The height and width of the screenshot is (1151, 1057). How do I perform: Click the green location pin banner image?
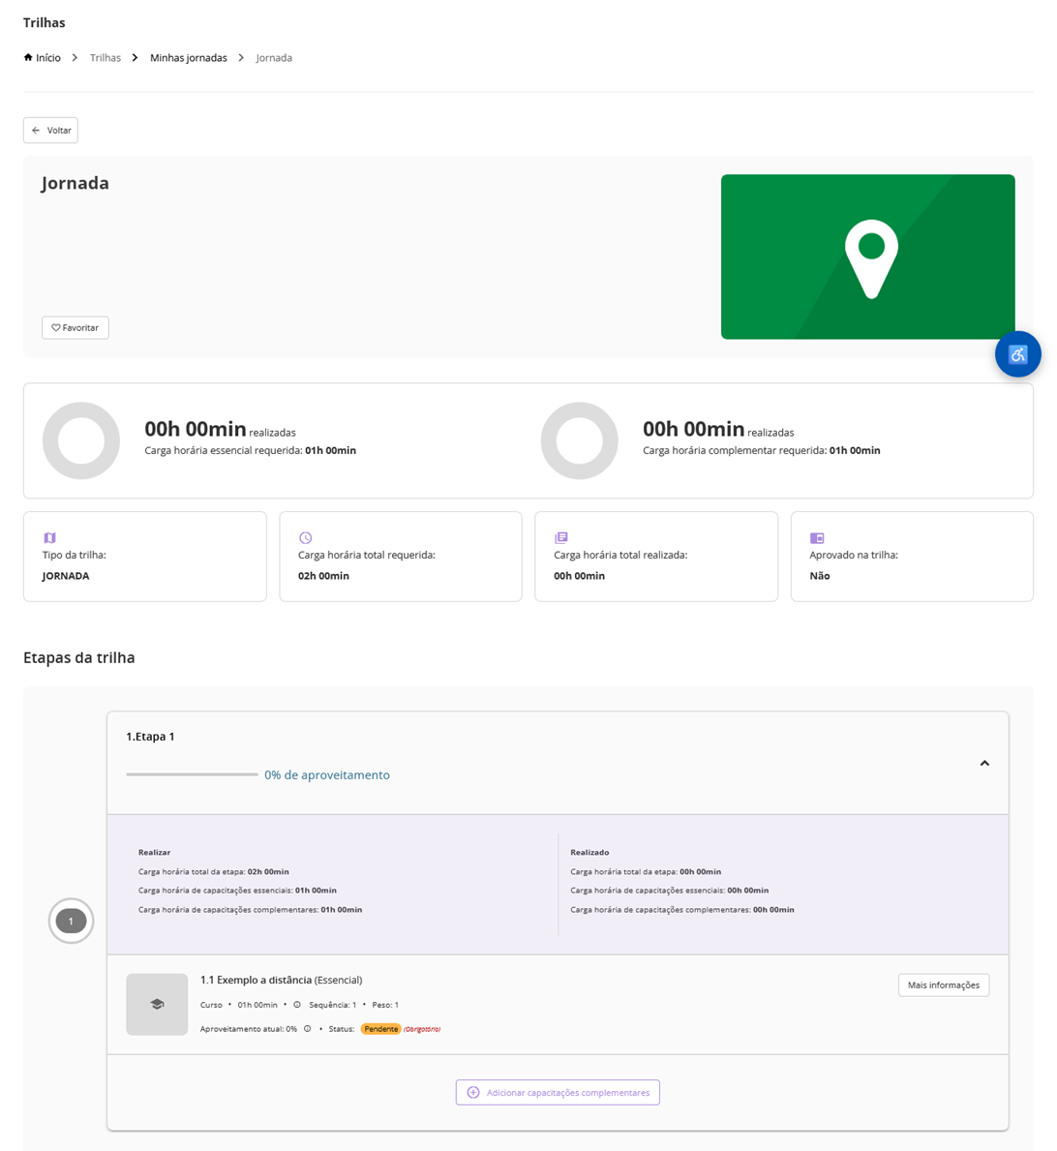click(x=867, y=257)
